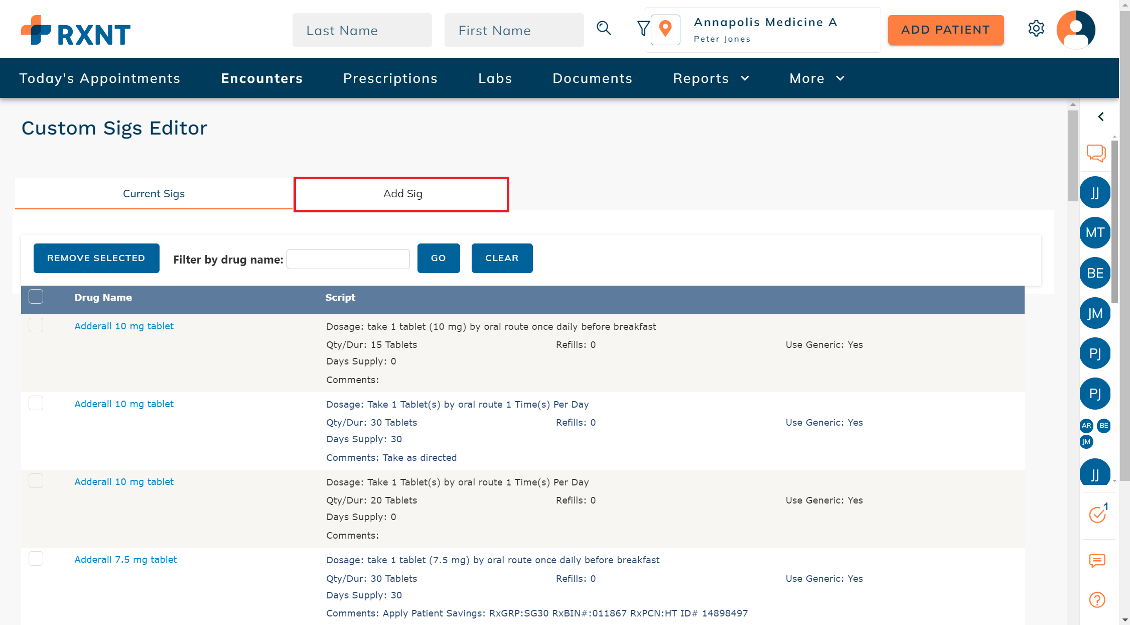
Task: Expand the More dropdown menu
Action: pyautogui.click(x=817, y=78)
